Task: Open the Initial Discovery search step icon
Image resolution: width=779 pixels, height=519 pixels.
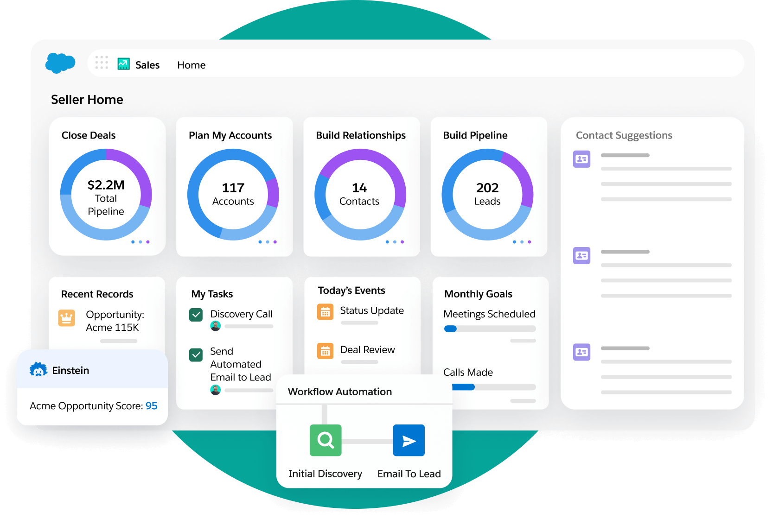Action: [326, 441]
